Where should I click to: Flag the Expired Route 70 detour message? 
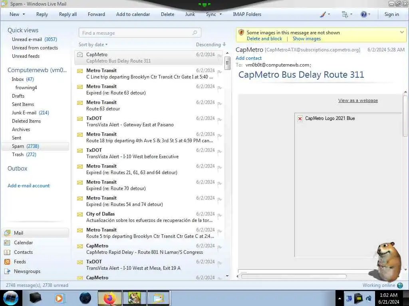(x=220, y=184)
